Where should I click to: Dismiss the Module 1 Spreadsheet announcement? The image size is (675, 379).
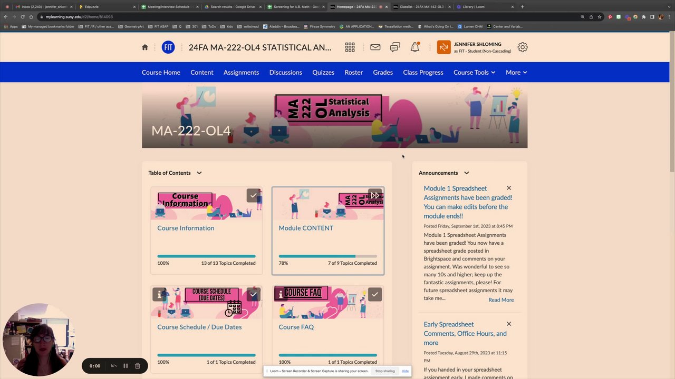click(x=509, y=188)
